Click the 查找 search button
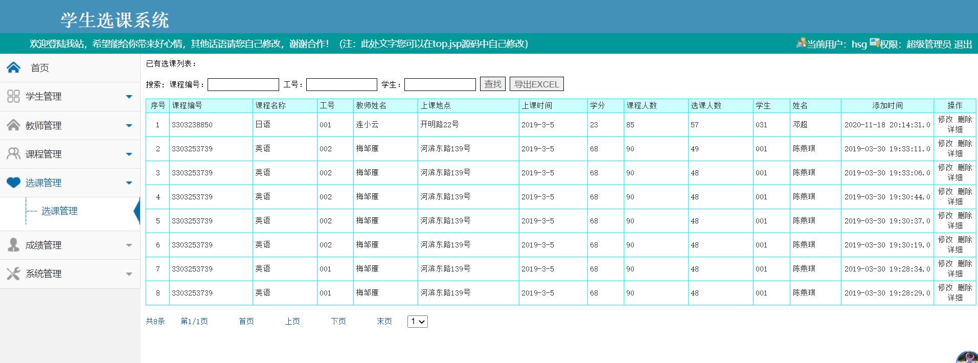This screenshot has width=978, height=363. click(493, 84)
